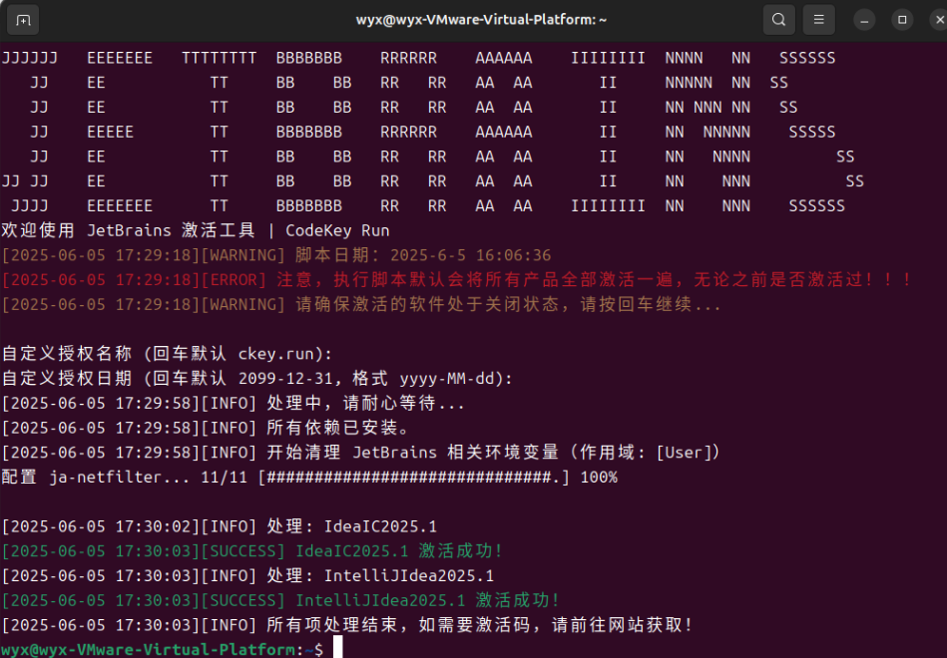947x658 pixels.
Task: Click the INFO line 处理中，请耐心等待
Action: pos(234,403)
